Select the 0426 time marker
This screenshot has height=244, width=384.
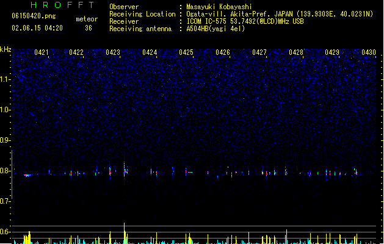(x=223, y=52)
